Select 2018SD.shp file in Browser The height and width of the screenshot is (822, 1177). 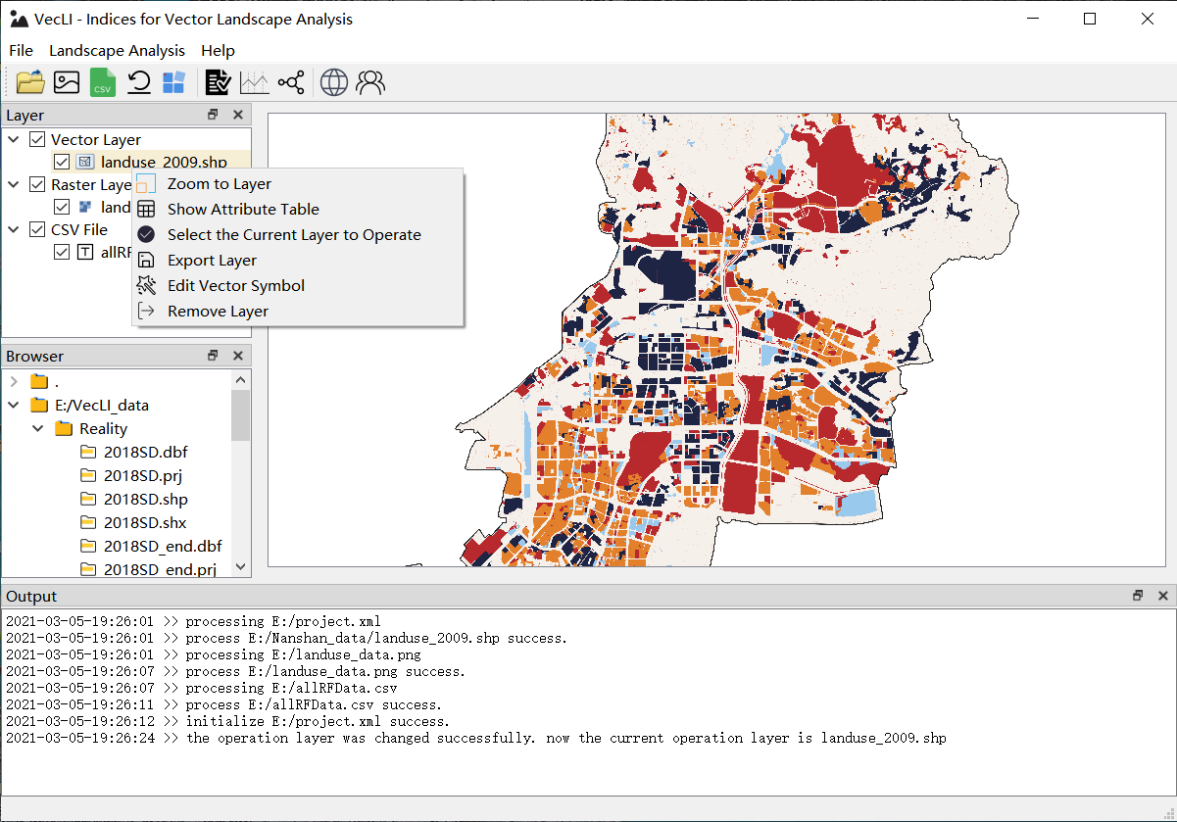point(145,500)
